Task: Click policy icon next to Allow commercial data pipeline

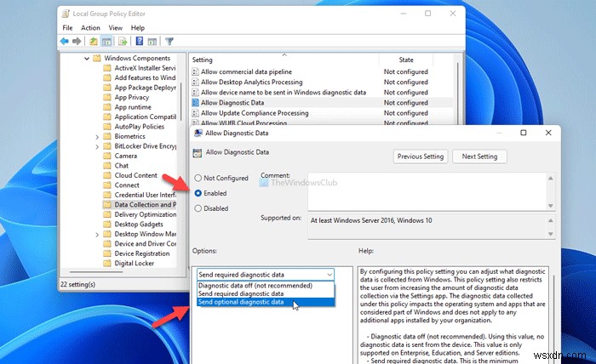Action: (195, 71)
